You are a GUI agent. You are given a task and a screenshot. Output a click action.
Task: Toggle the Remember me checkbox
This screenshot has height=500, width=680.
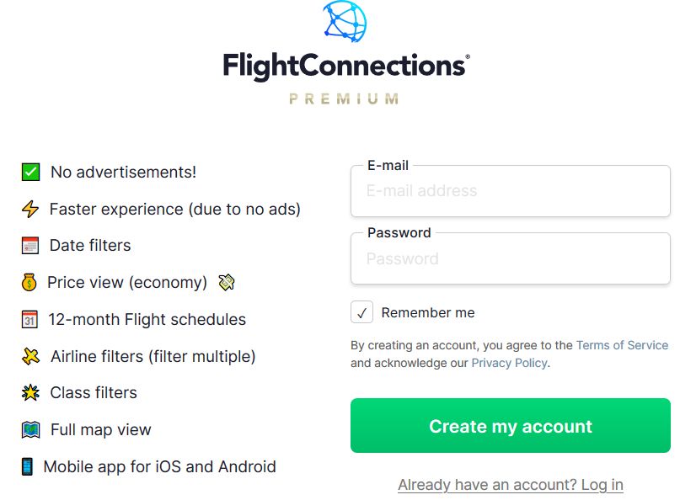[x=361, y=312]
